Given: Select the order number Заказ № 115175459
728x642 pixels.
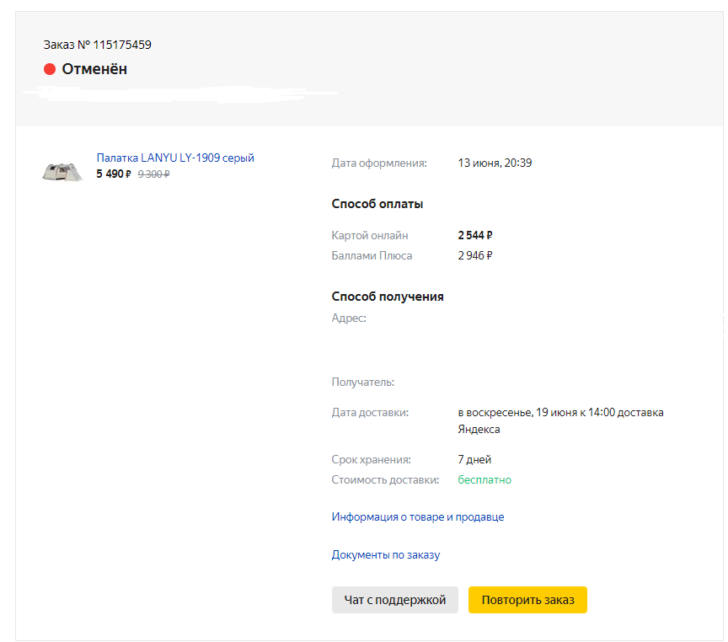Looking at the screenshot, I should [98, 45].
